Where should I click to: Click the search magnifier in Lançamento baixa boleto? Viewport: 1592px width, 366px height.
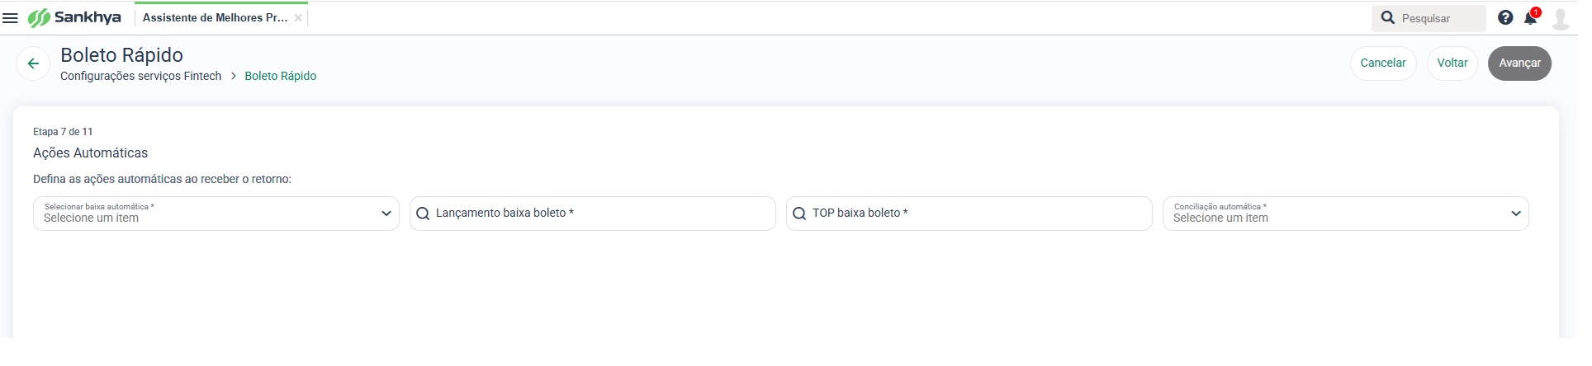[423, 213]
